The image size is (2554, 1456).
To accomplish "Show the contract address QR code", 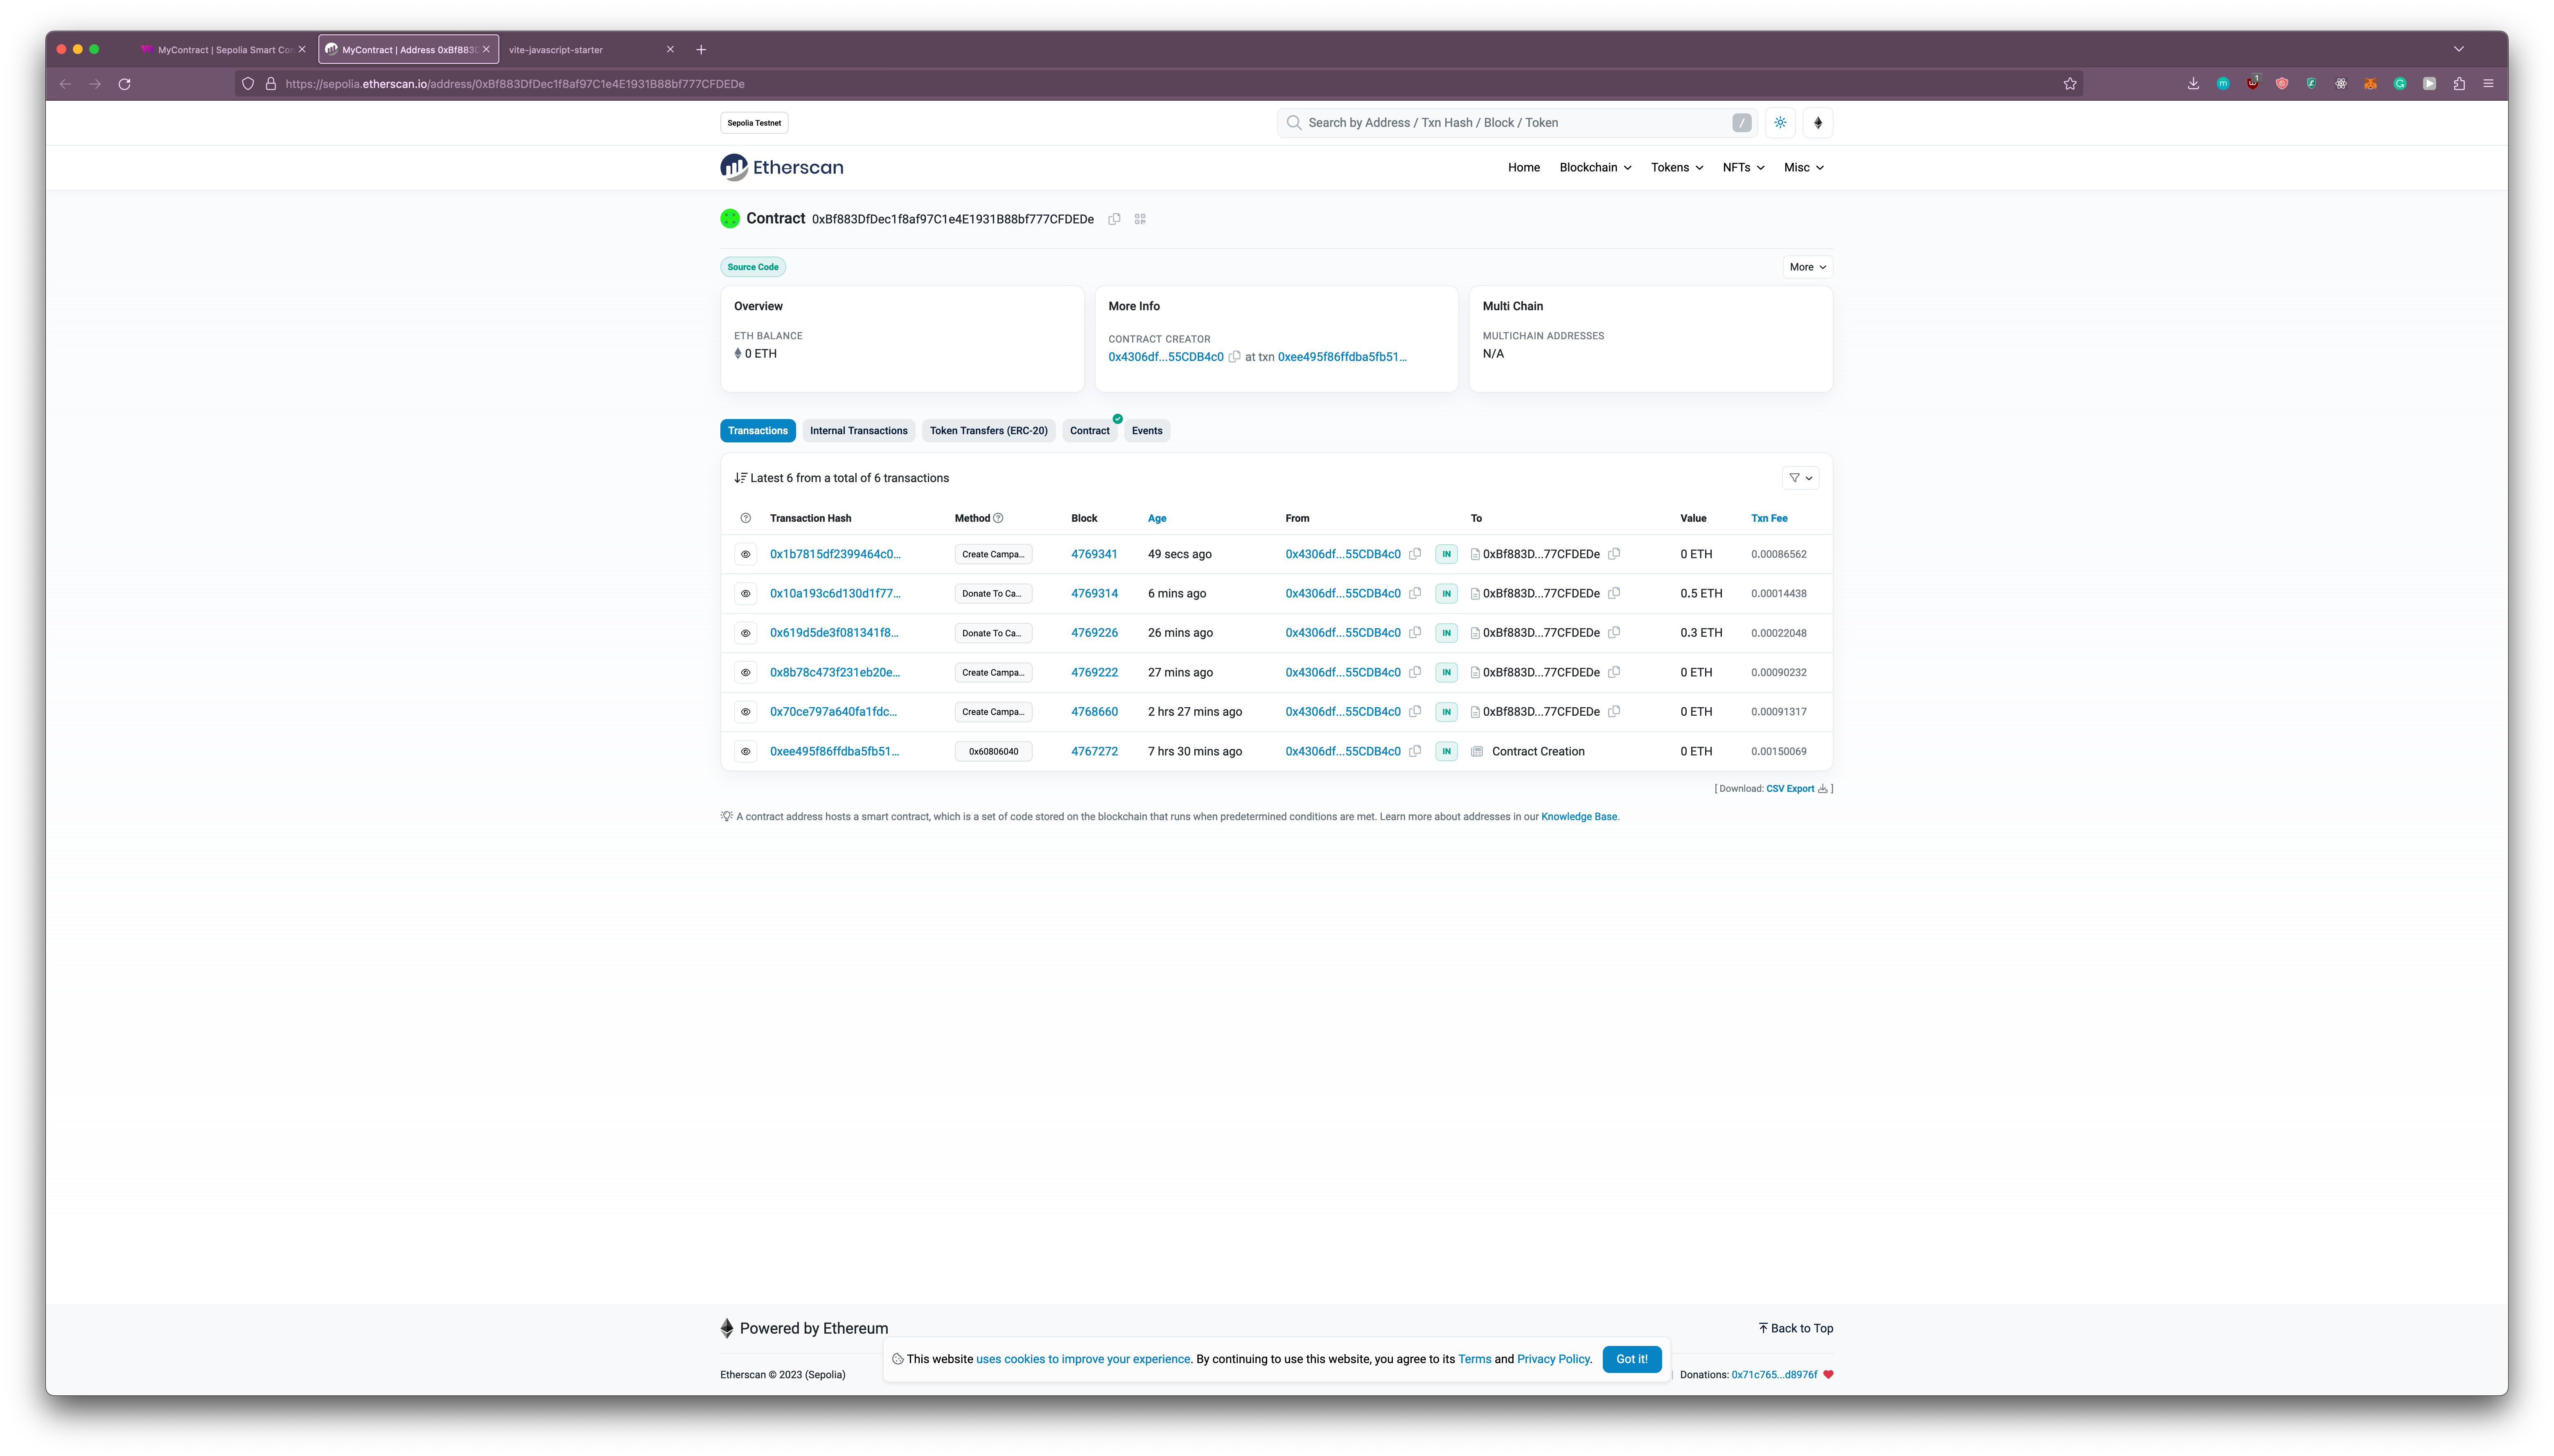I will coord(1140,219).
